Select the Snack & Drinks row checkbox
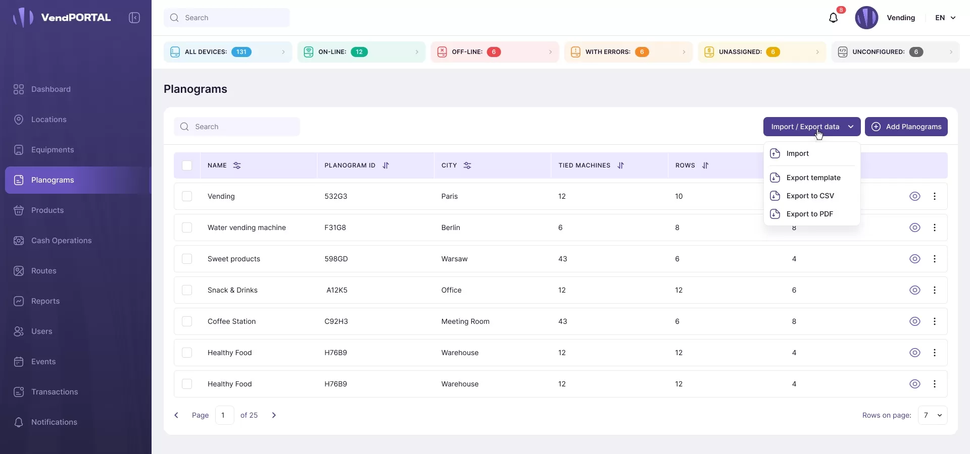This screenshot has height=454, width=970. (x=187, y=290)
